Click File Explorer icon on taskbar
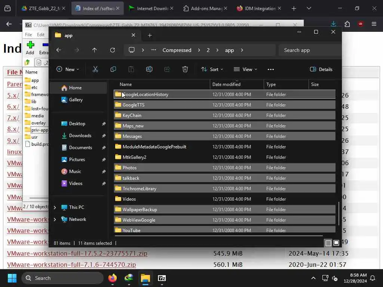The width and height of the screenshot is (383, 287). pyautogui.click(x=145, y=278)
